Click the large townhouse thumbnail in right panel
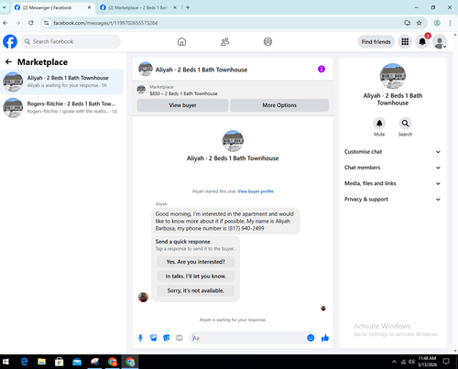The width and height of the screenshot is (458, 369). tap(393, 76)
